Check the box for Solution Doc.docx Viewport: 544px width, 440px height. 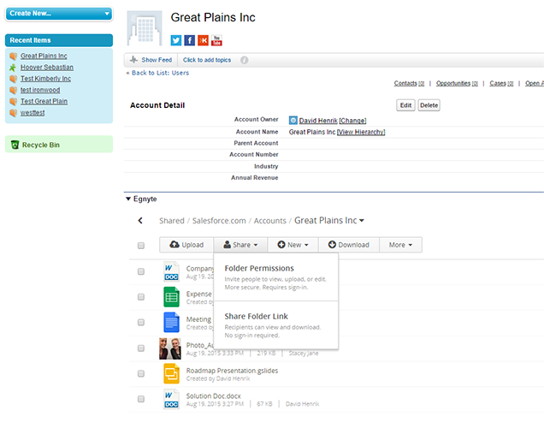point(141,399)
